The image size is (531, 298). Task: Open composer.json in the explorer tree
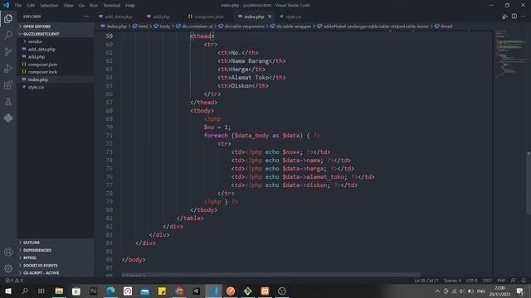pyautogui.click(x=42, y=65)
